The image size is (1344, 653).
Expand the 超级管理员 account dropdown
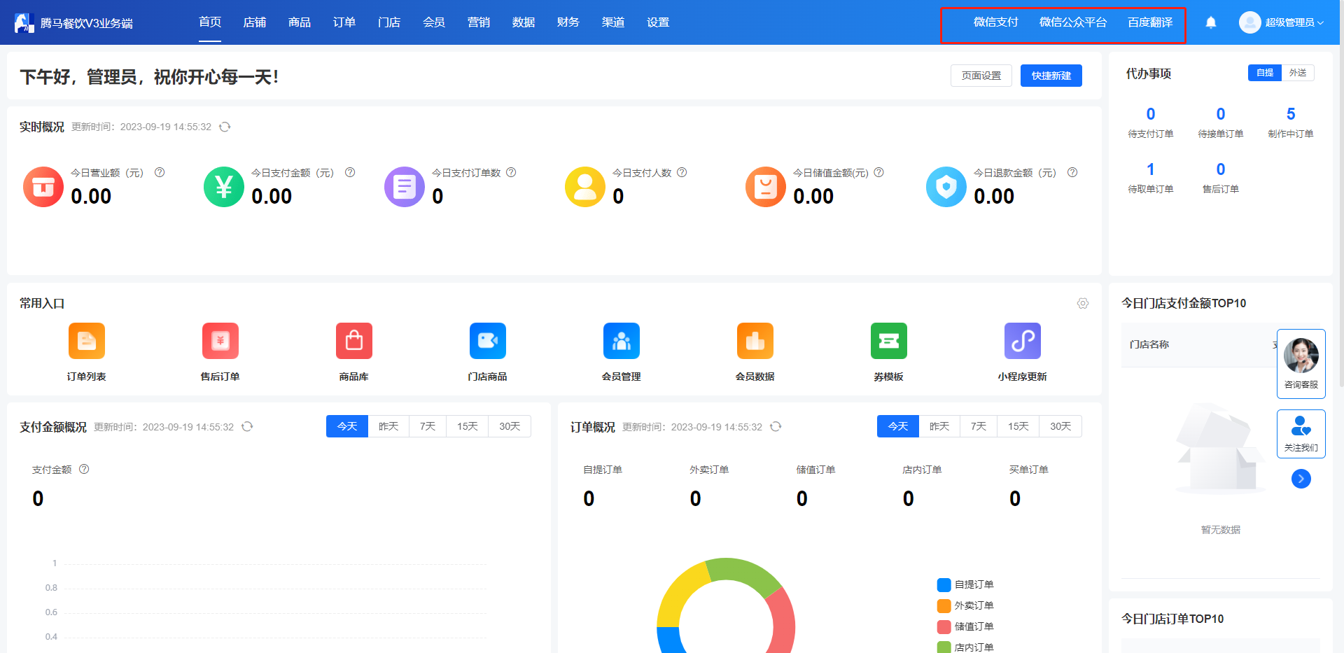click(1321, 22)
